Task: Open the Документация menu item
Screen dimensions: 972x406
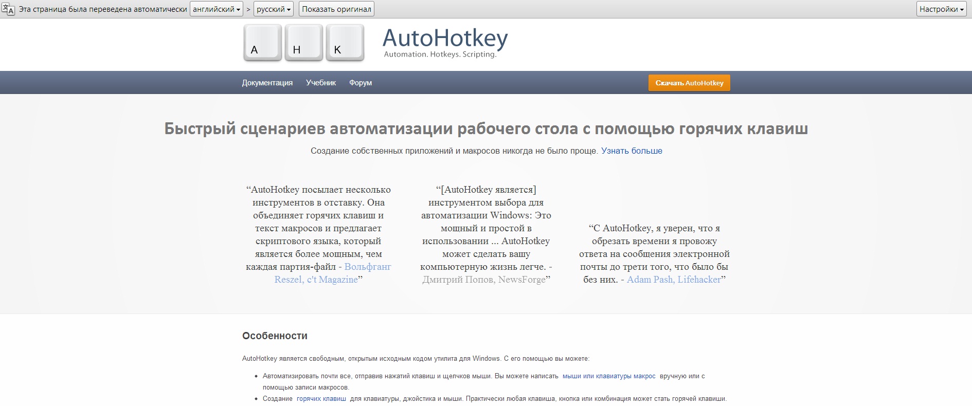Action: coord(267,83)
